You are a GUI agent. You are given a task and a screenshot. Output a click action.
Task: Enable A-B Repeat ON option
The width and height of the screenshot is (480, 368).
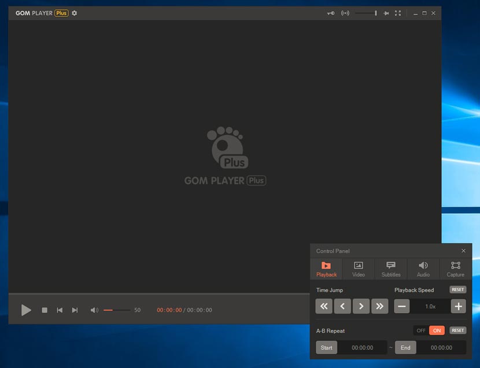click(x=437, y=330)
